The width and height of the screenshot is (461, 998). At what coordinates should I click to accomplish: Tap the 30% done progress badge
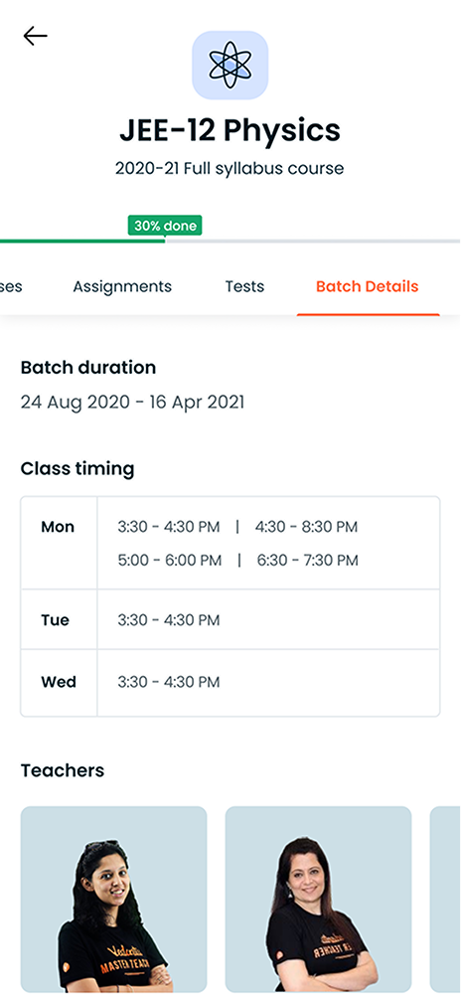(x=165, y=226)
